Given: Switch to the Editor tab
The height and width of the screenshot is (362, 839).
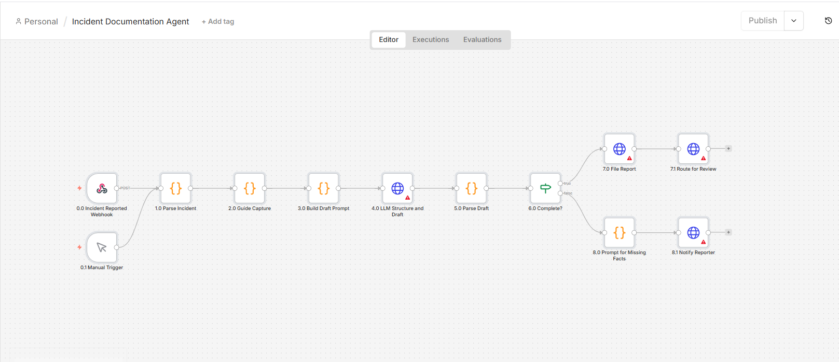Looking at the screenshot, I should 389,39.
